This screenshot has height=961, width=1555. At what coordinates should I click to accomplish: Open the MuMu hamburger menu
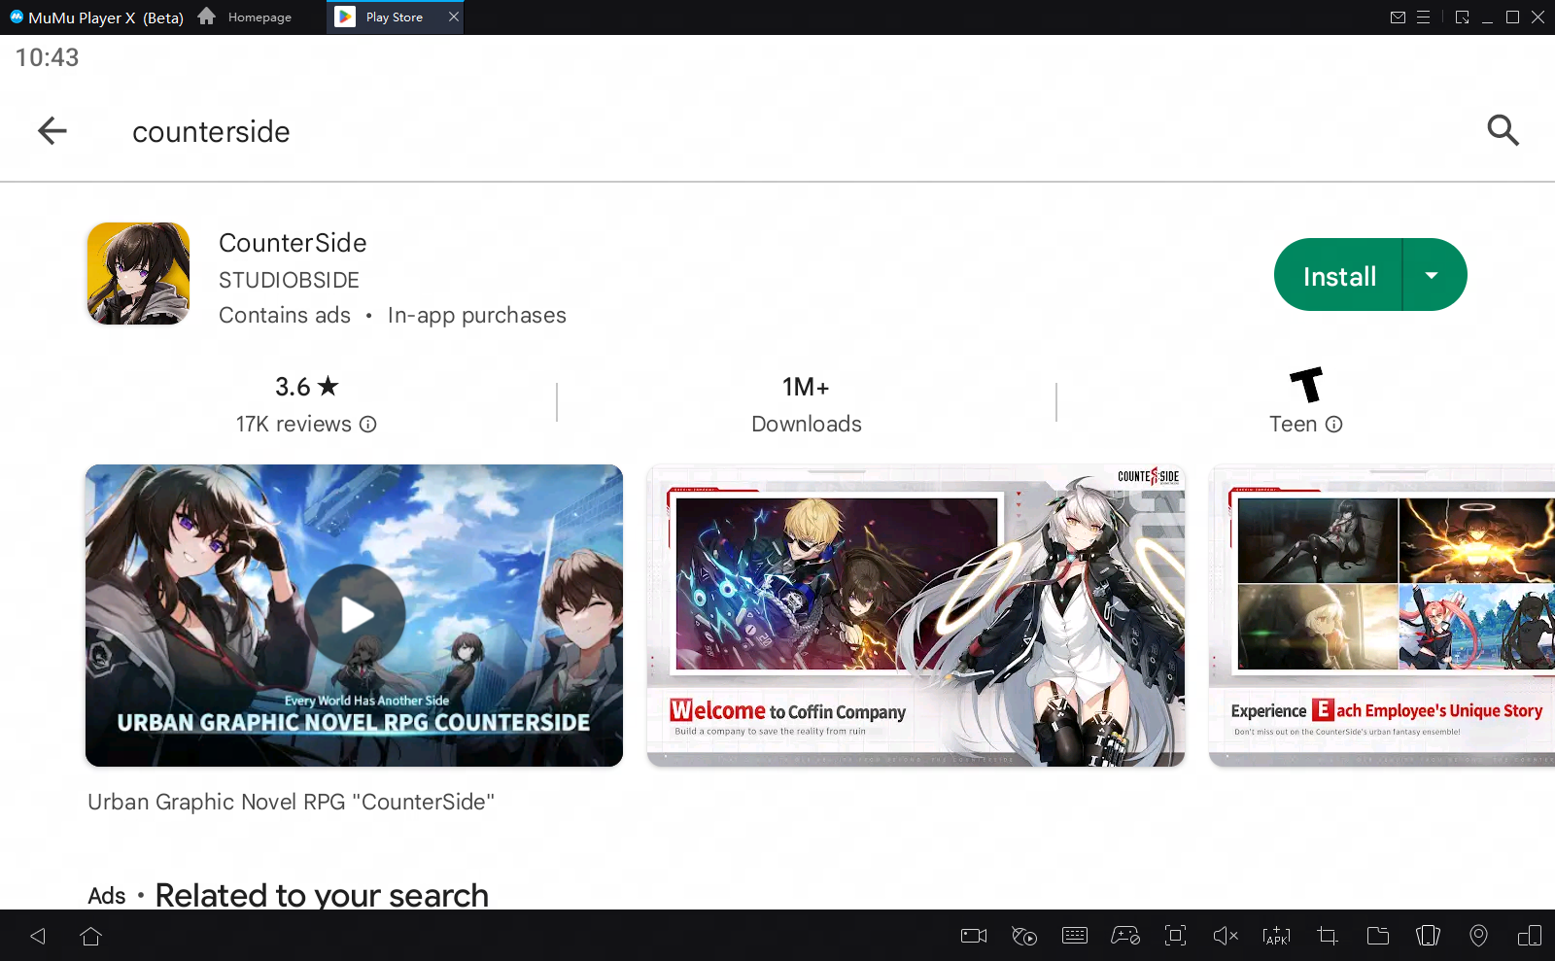pos(1424,17)
